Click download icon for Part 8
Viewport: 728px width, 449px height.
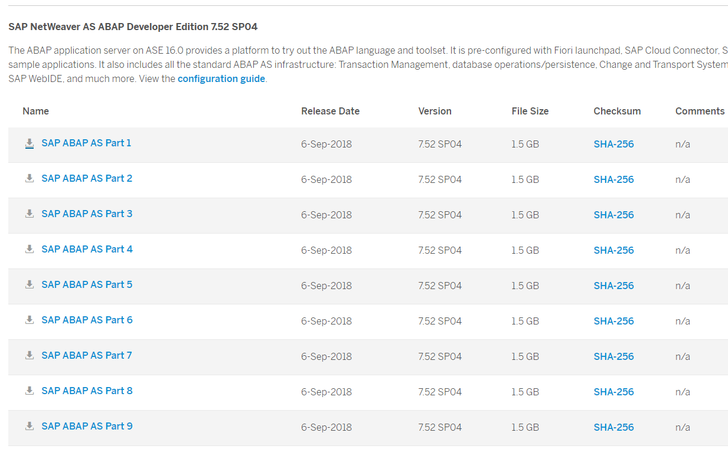pos(30,391)
